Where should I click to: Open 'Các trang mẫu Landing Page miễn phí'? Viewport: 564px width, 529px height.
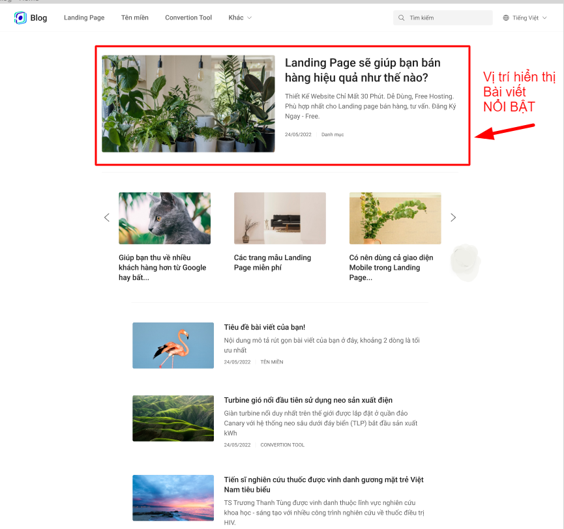click(x=273, y=263)
